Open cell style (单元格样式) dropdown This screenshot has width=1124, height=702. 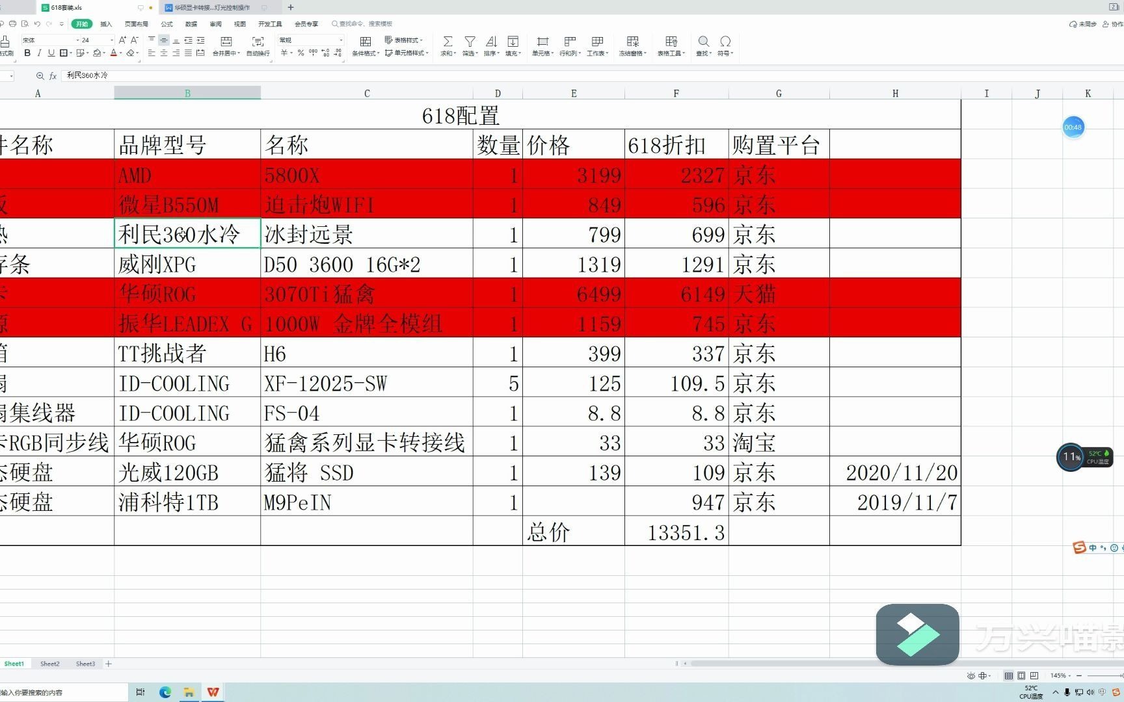point(407,53)
